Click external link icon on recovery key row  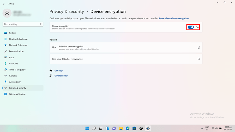[x=199, y=59]
